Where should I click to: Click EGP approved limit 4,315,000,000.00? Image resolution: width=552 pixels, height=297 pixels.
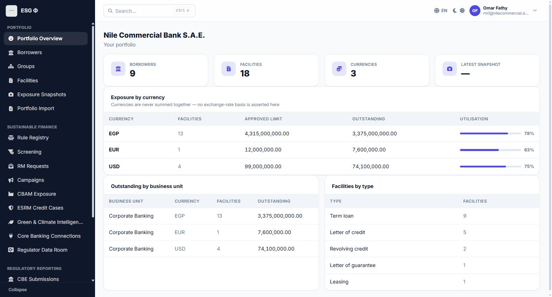pos(267,134)
